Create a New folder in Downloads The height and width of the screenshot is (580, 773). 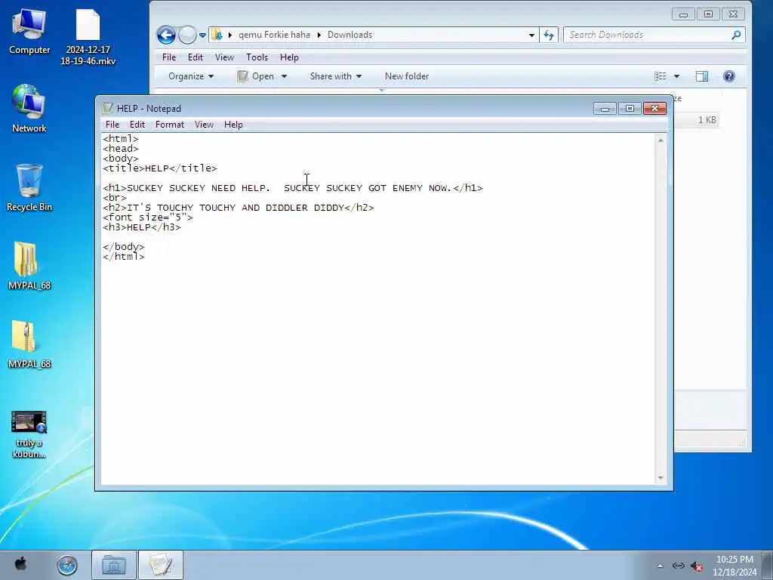pos(407,76)
